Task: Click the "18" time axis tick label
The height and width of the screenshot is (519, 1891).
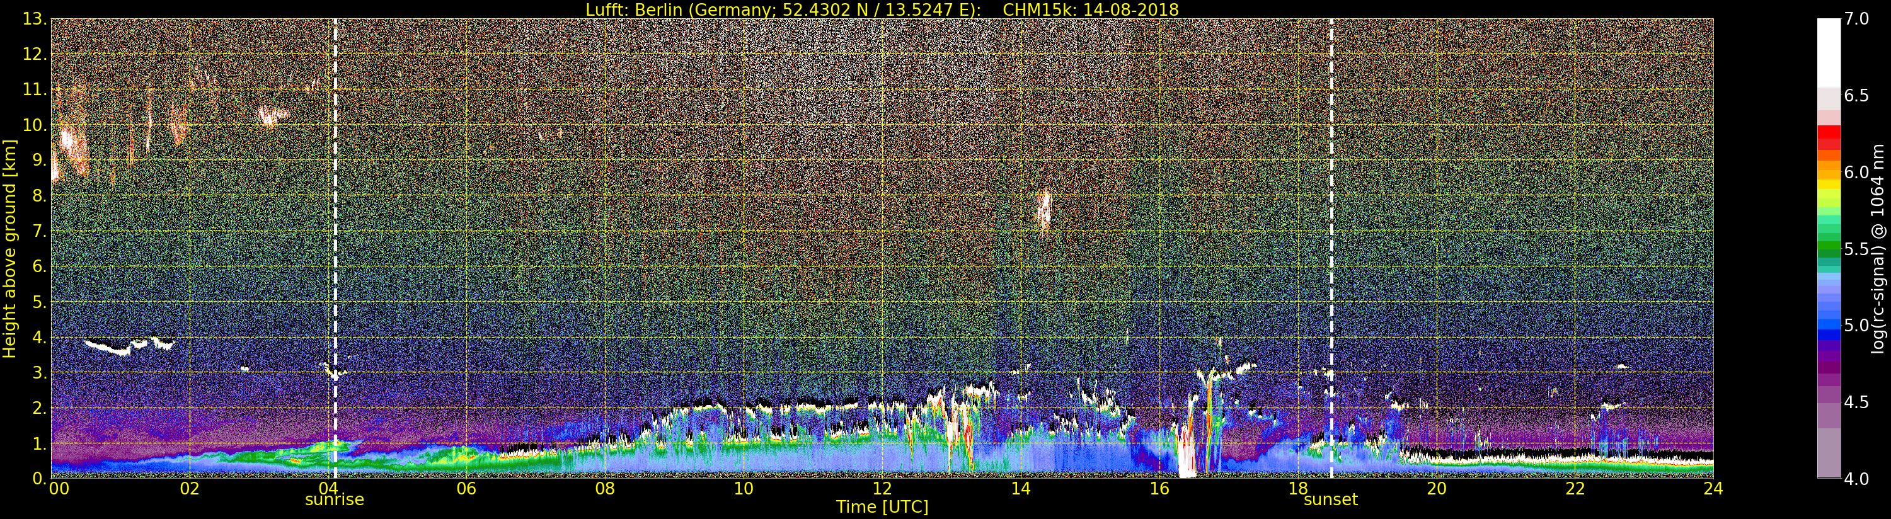Action: 1297,488
